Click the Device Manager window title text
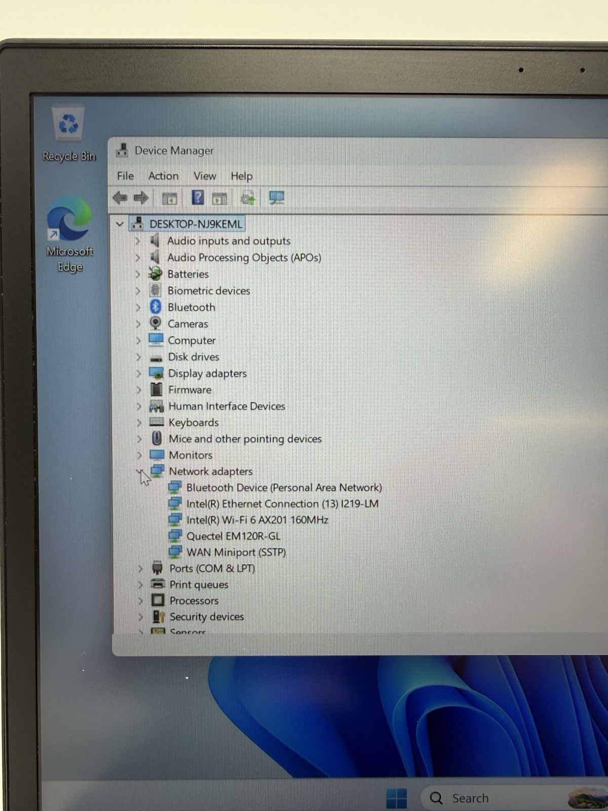The image size is (608, 811). pos(174,151)
